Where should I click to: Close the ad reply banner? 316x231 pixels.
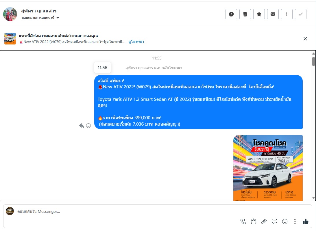click(305, 39)
